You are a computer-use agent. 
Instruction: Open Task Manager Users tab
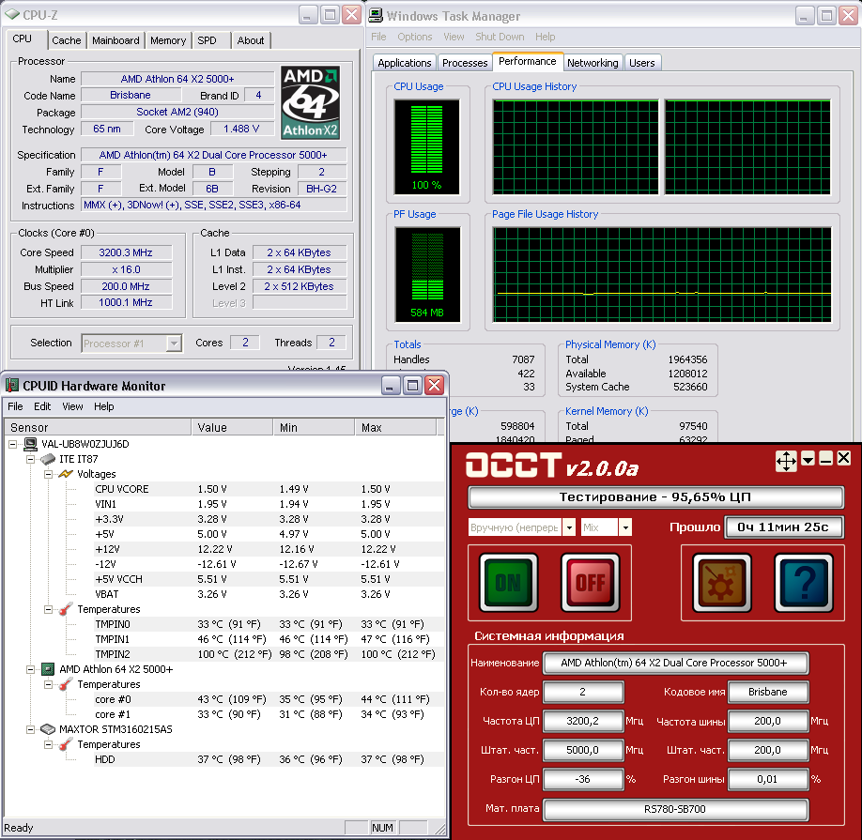click(642, 63)
